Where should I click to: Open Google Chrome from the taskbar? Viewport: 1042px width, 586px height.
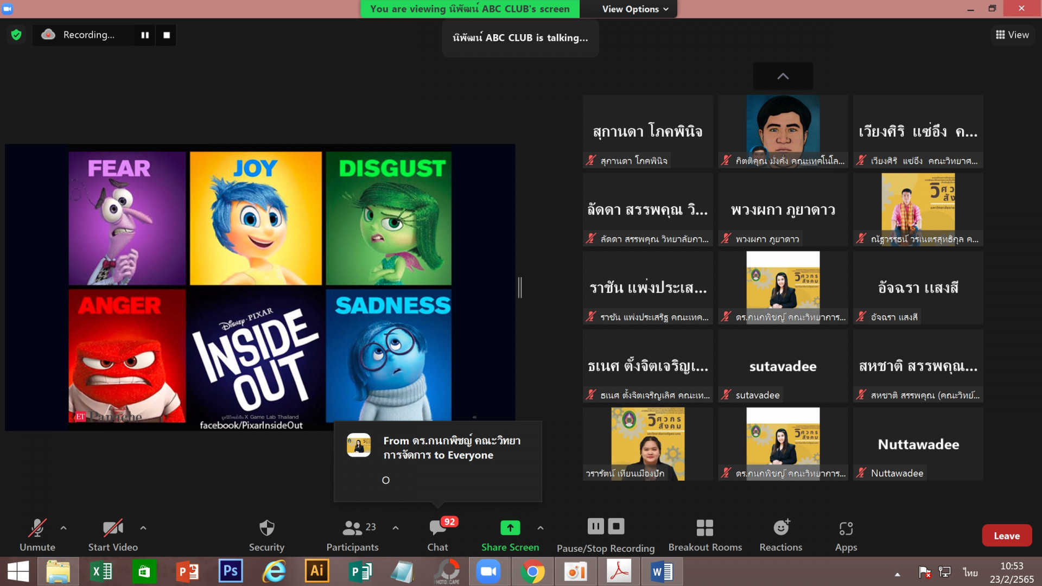point(532,571)
